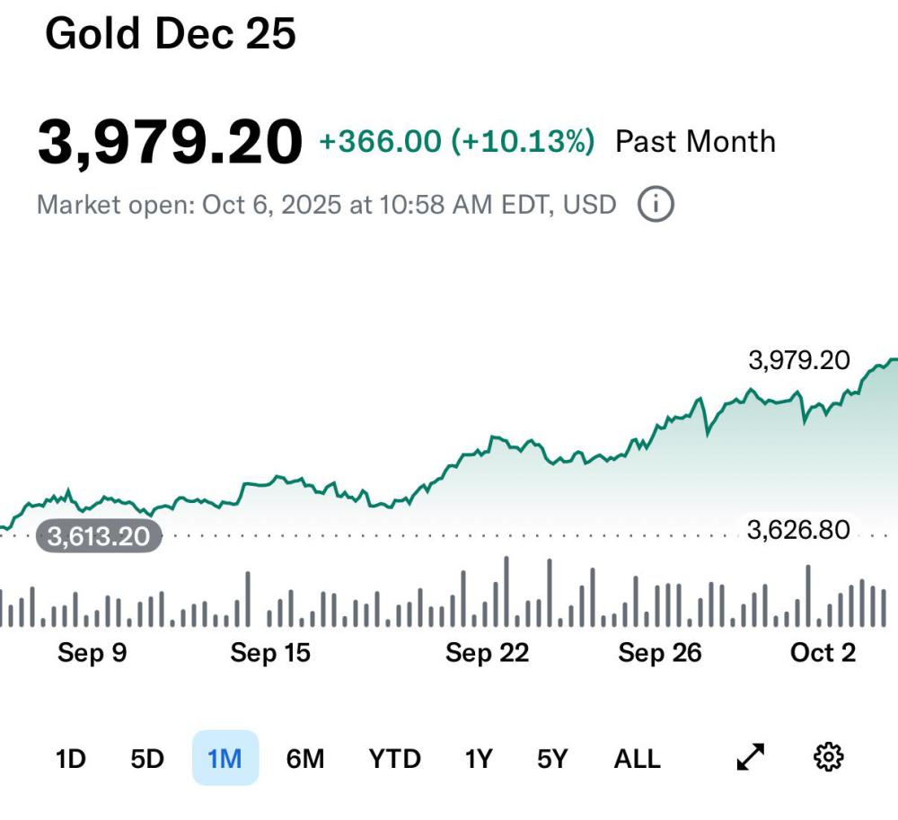
Task: Select the 1D time range
Action: point(70,759)
